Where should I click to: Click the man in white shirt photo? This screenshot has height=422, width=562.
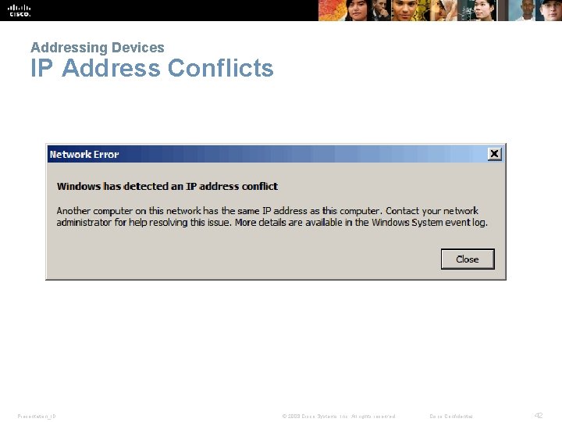click(x=521, y=10)
